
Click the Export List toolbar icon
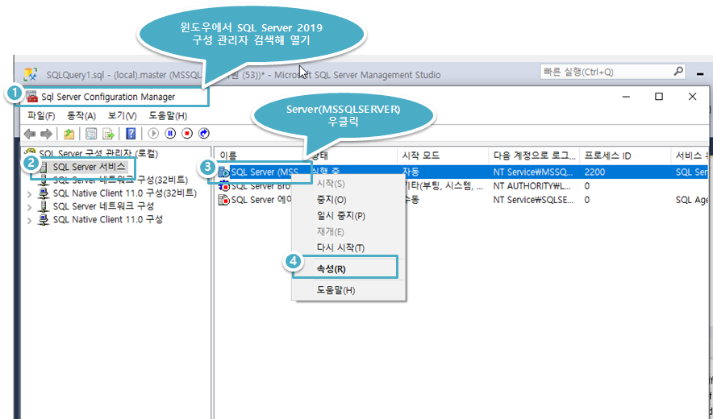(108, 134)
